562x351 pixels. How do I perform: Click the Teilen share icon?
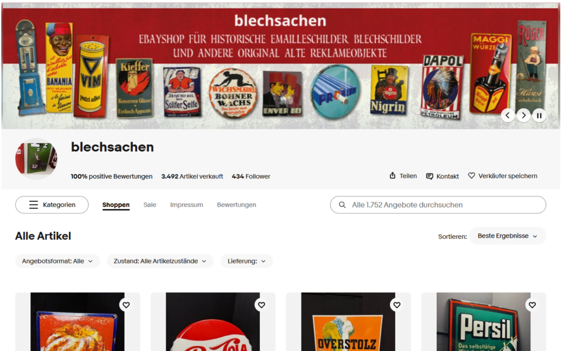tap(392, 176)
